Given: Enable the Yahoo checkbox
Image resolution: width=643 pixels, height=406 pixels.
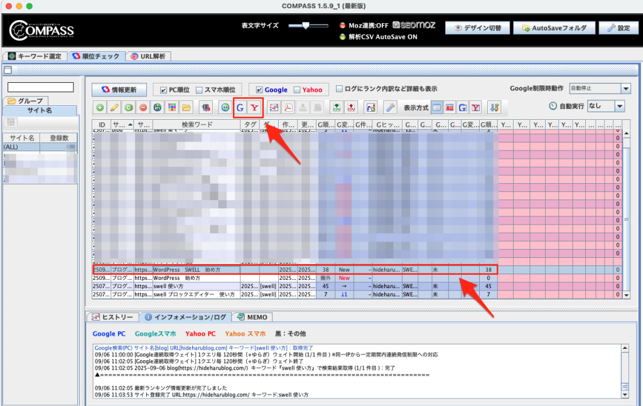Looking at the screenshot, I should click(297, 90).
